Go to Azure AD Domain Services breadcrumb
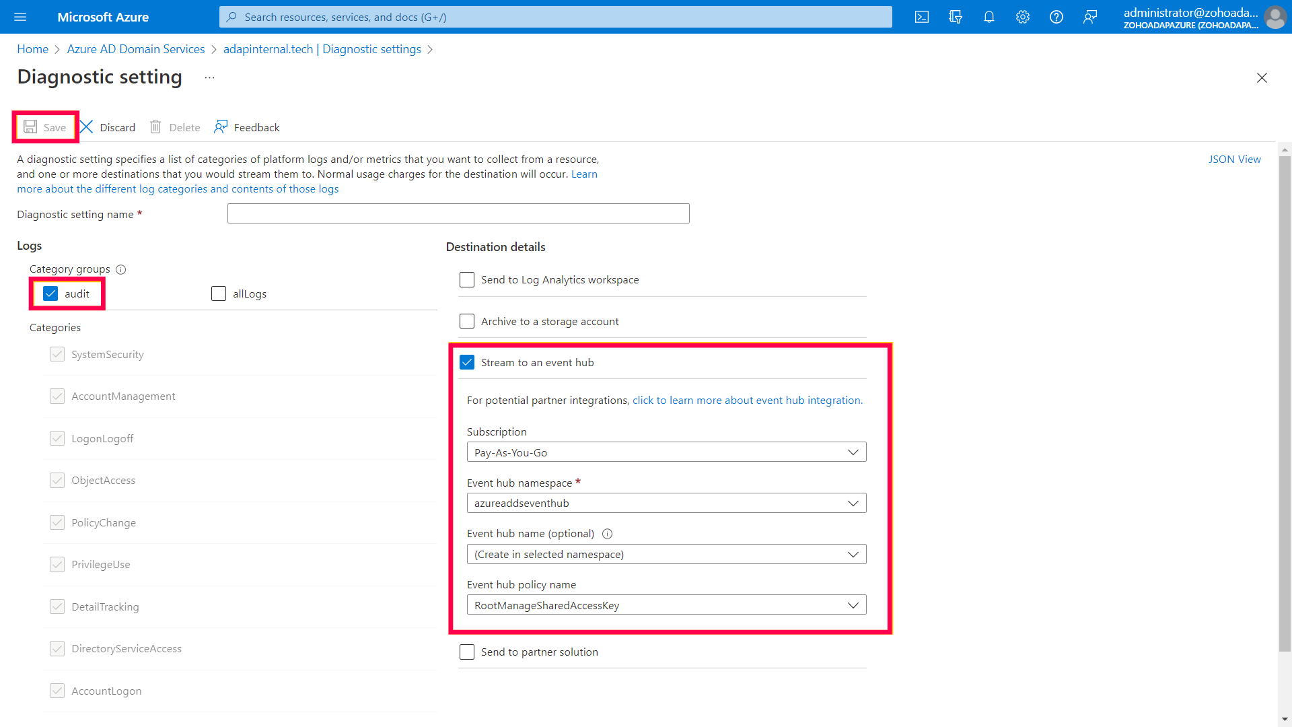This screenshot has width=1292, height=727. click(136, 49)
